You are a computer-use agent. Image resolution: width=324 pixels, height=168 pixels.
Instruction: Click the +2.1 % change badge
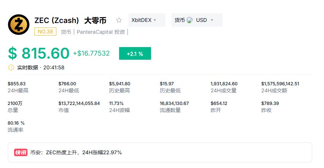[135, 53]
